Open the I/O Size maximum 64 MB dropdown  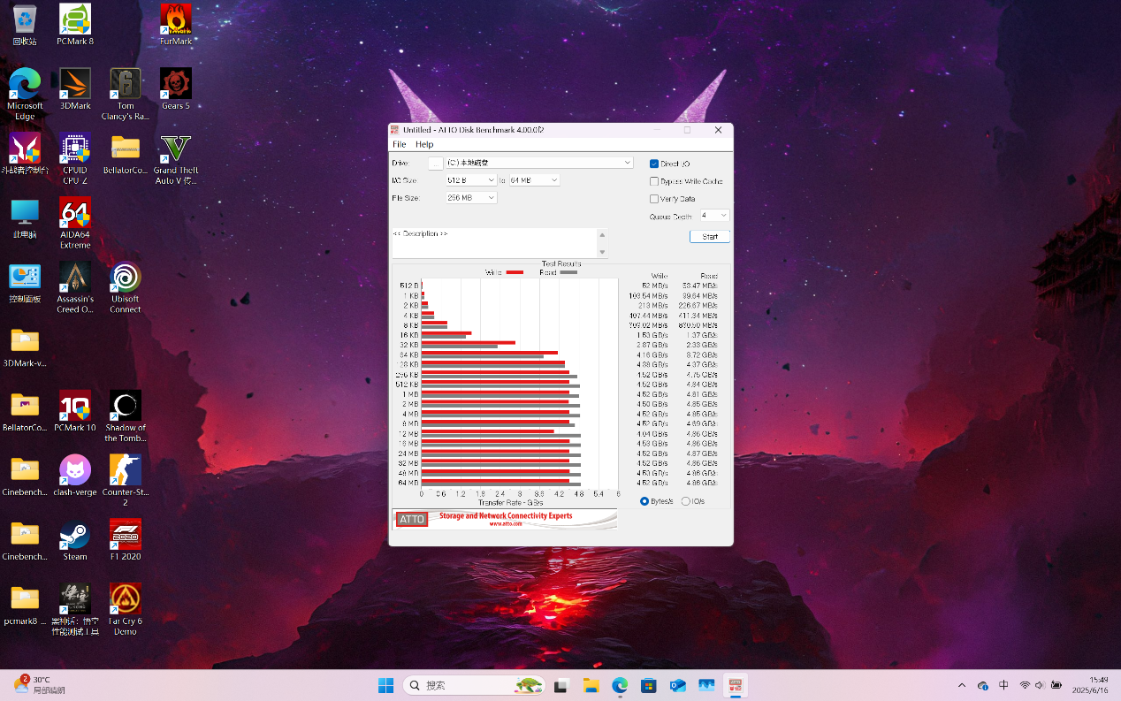(534, 179)
